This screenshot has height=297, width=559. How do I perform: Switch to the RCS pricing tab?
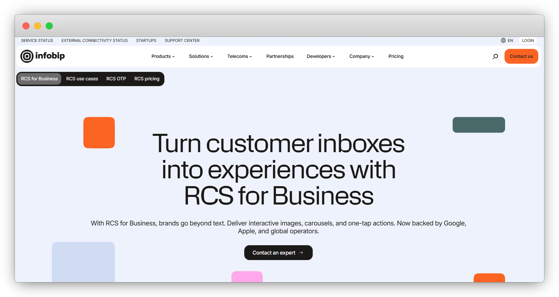coord(147,79)
